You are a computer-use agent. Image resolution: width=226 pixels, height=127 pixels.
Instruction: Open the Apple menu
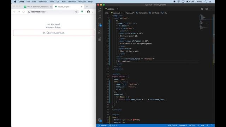pos(15,1)
